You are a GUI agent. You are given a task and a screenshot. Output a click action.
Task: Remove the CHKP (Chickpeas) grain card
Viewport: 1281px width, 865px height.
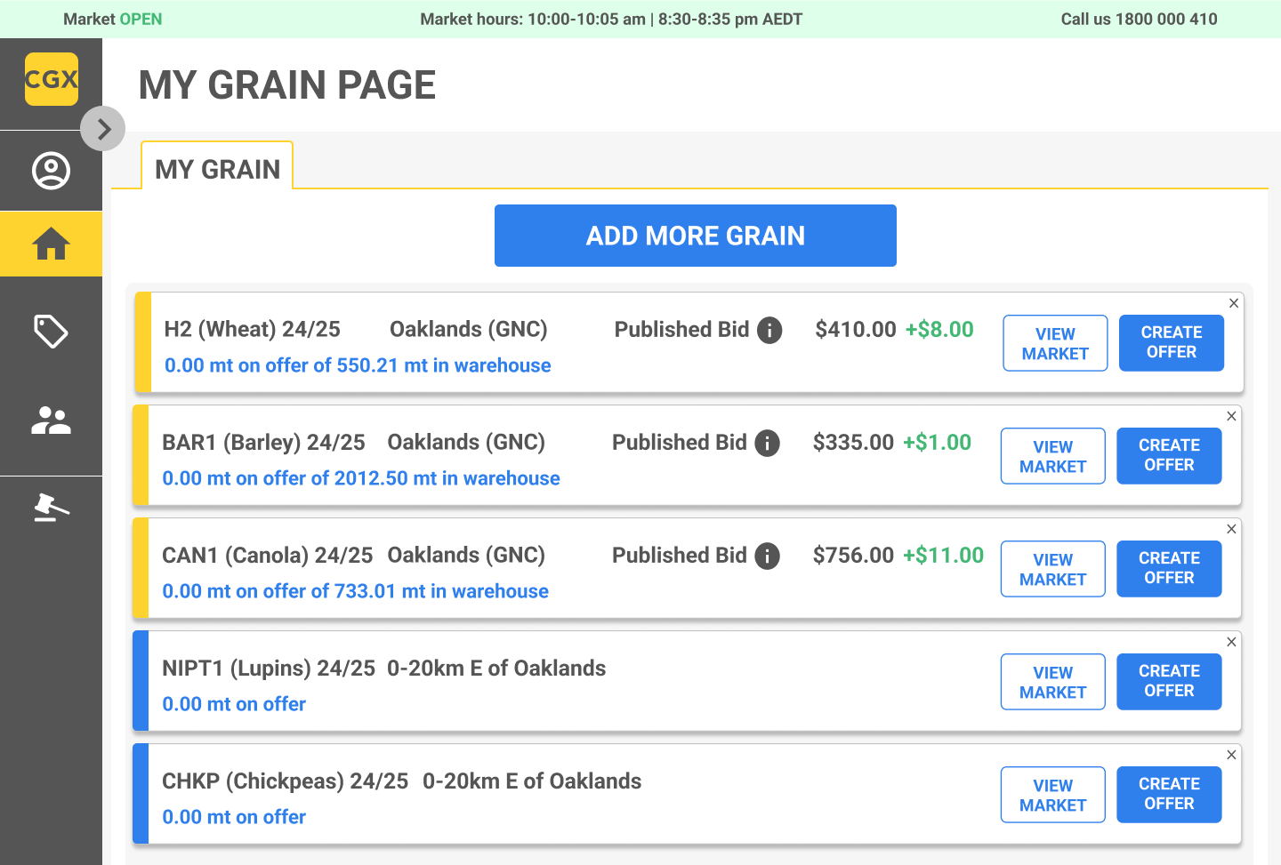[1231, 755]
